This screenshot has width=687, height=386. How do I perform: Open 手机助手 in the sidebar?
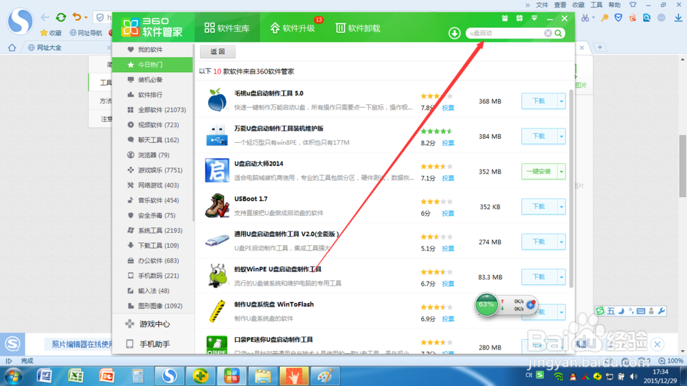click(152, 344)
